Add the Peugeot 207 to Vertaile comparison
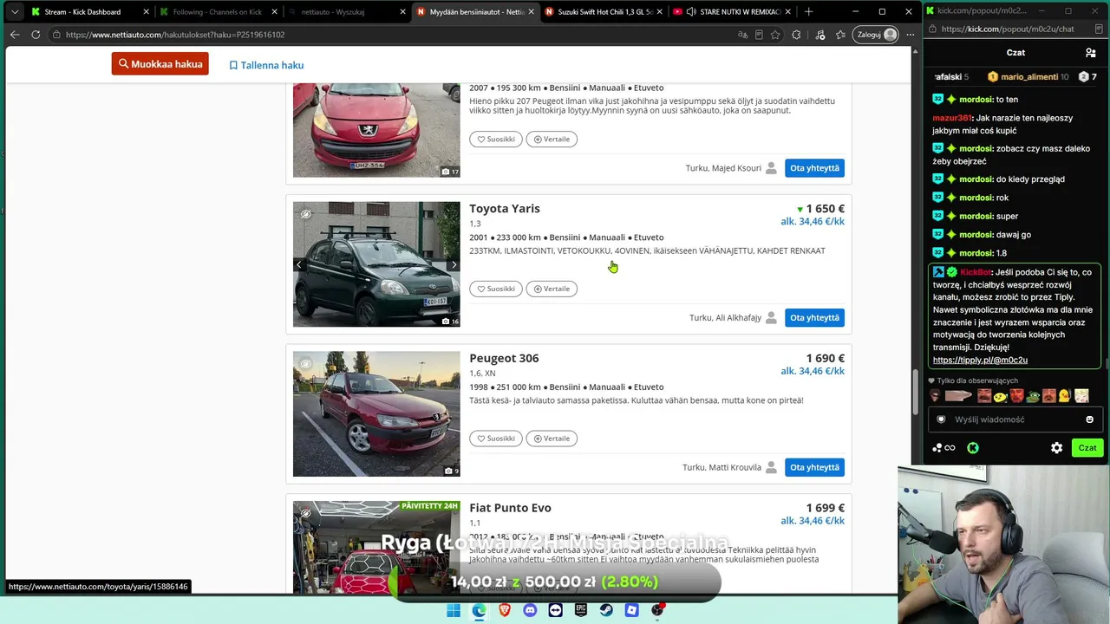 [x=552, y=139]
